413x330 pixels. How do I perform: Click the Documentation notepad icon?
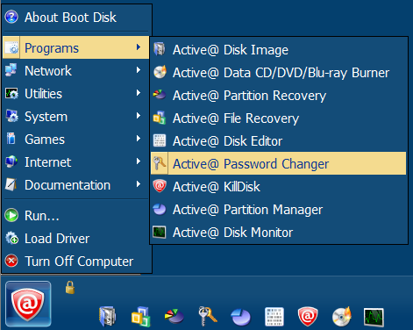[11, 184]
